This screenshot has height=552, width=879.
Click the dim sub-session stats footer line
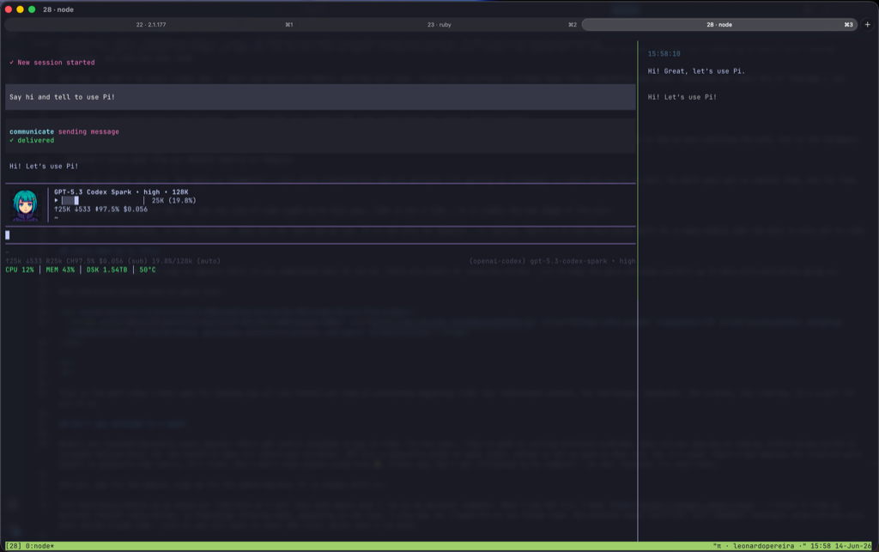click(x=112, y=261)
